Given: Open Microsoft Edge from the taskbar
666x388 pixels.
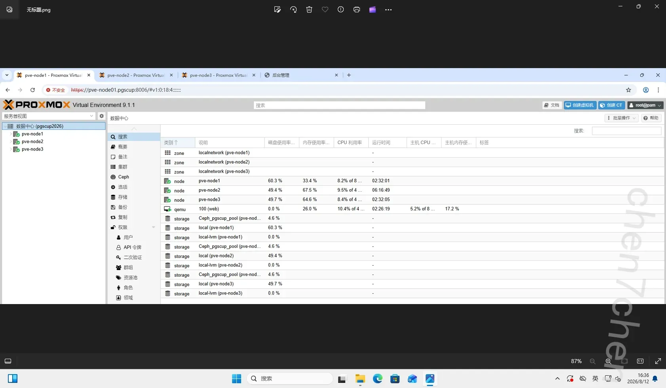Looking at the screenshot, I should pyautogui.click(x=377, y=378).
